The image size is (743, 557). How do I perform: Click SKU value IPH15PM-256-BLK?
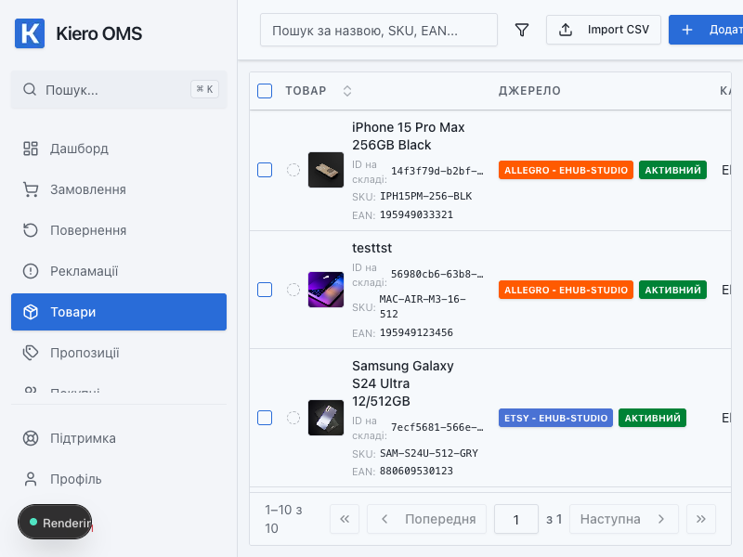click(x=426, y=196)
